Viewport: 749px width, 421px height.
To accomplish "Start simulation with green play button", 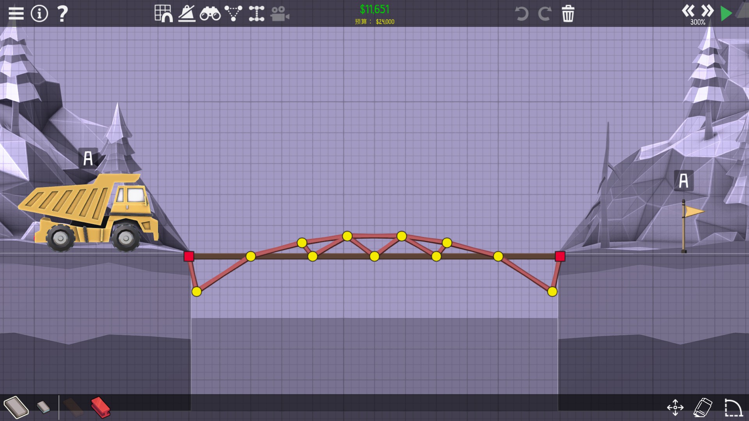I will tap(726, 14).
